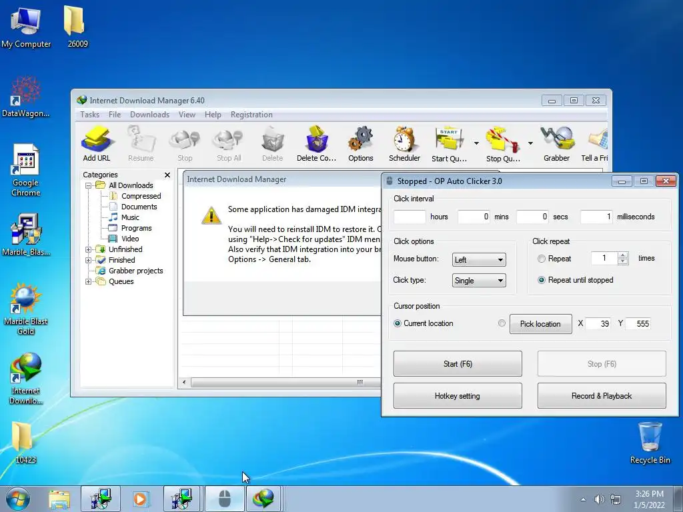
Task: Select the Marble Blast Gold shortcut
Action: [26, 309]
